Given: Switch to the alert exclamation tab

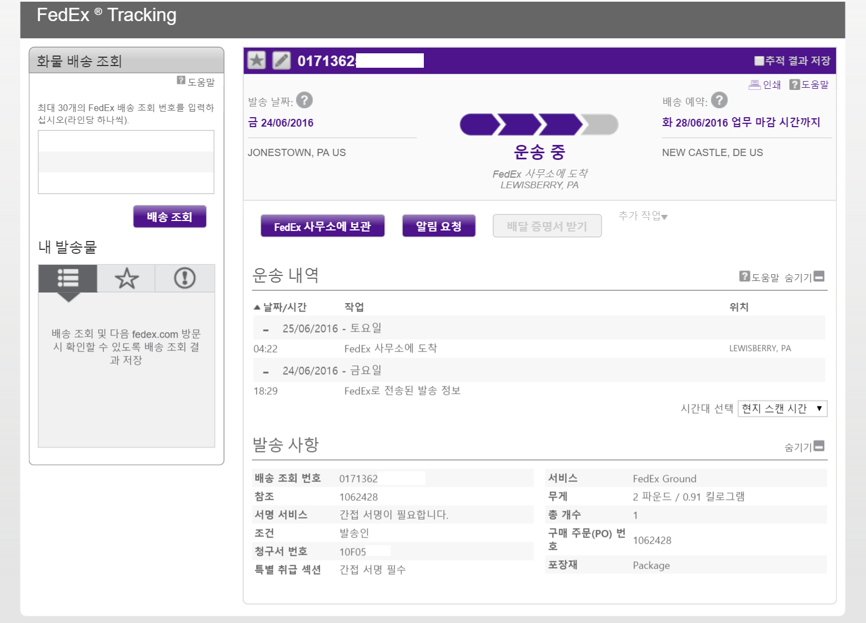Looking at the screenshot, I should [x=184, y=278].
